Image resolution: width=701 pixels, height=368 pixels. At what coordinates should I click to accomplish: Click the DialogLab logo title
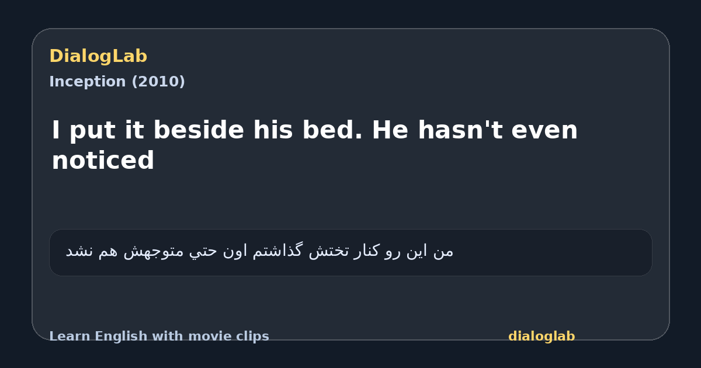pos(98,57)
